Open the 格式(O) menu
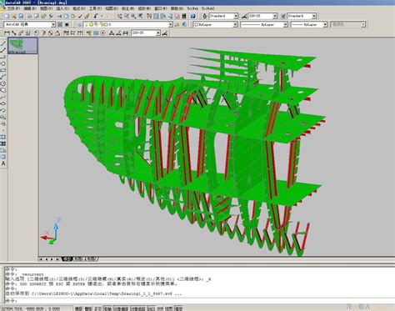The width and height of the screenshot is (395, 311). pyautogui.click(x=78, y=8)
